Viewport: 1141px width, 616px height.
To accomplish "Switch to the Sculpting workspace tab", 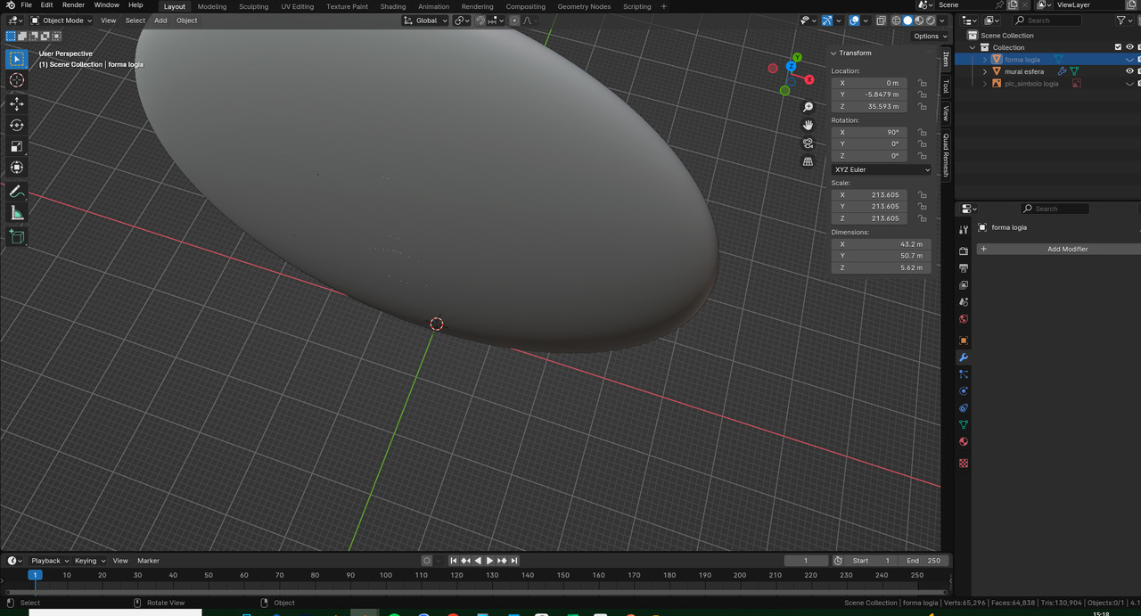I will 253,6.
